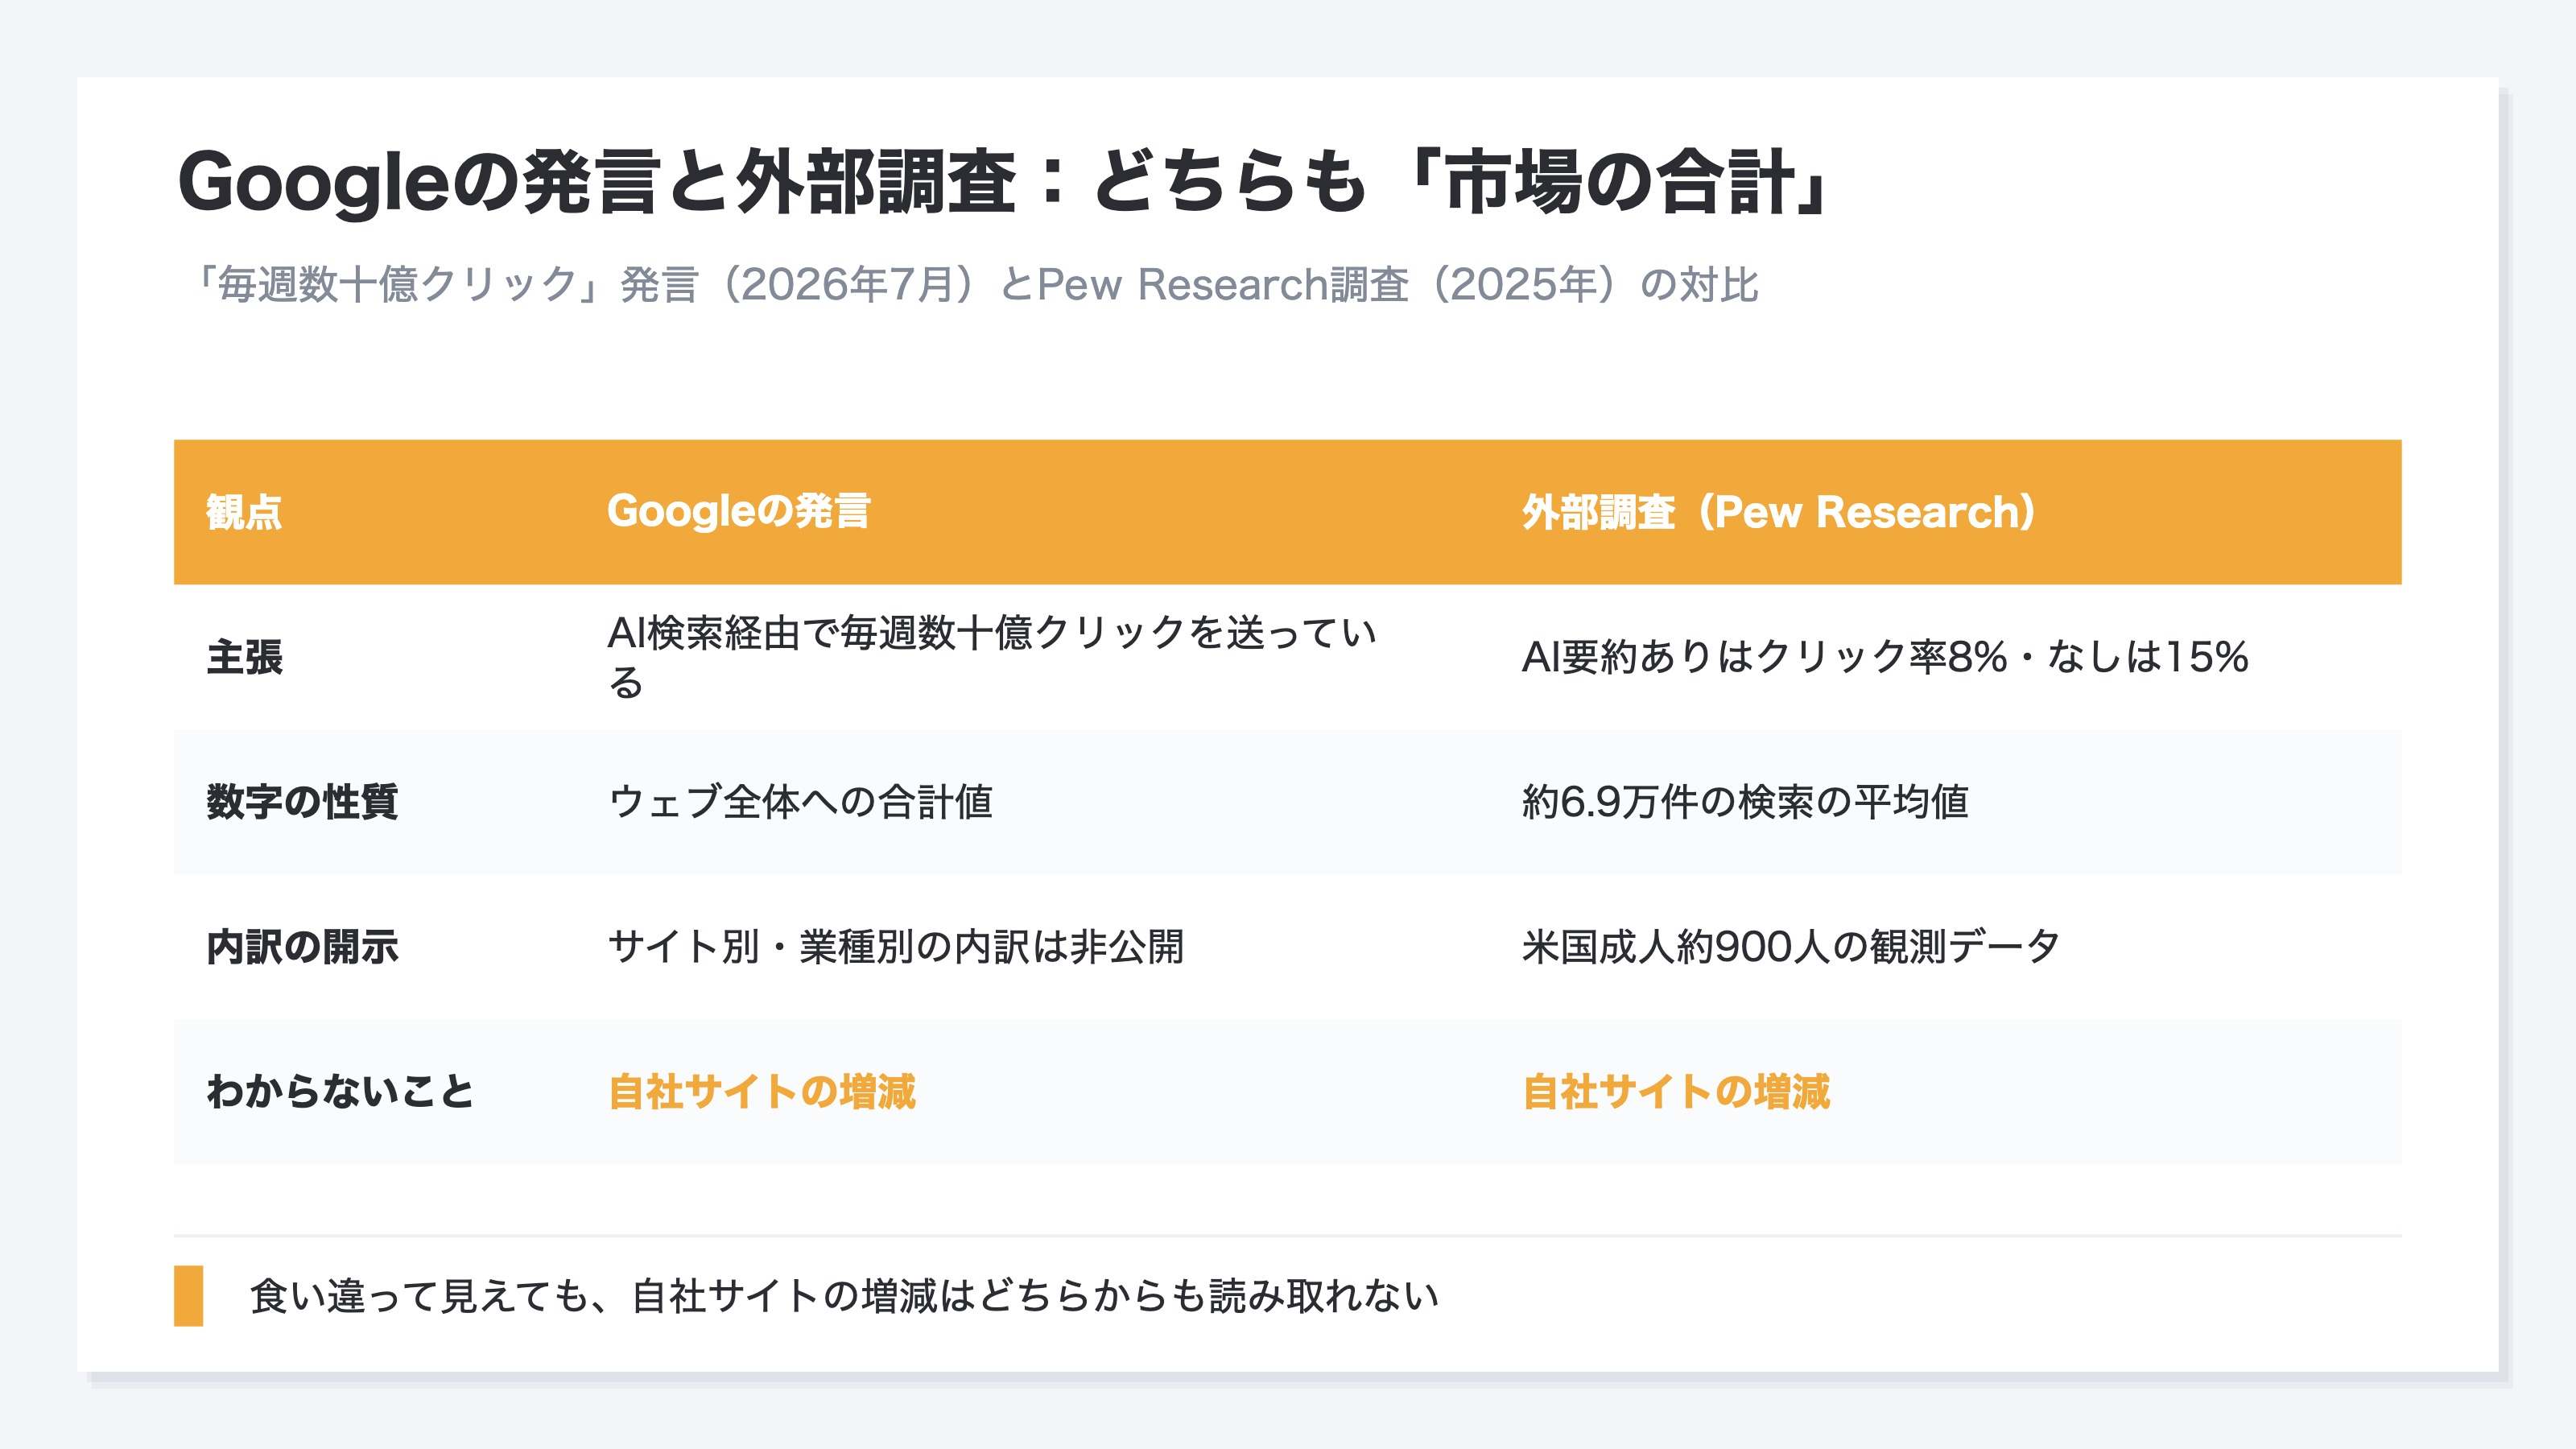Click the '外部調査（Pew Research）' column header

coord(1779,512)
